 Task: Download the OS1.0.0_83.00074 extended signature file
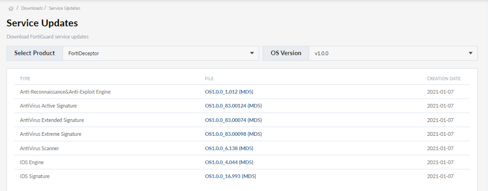(x=225, y=120)
